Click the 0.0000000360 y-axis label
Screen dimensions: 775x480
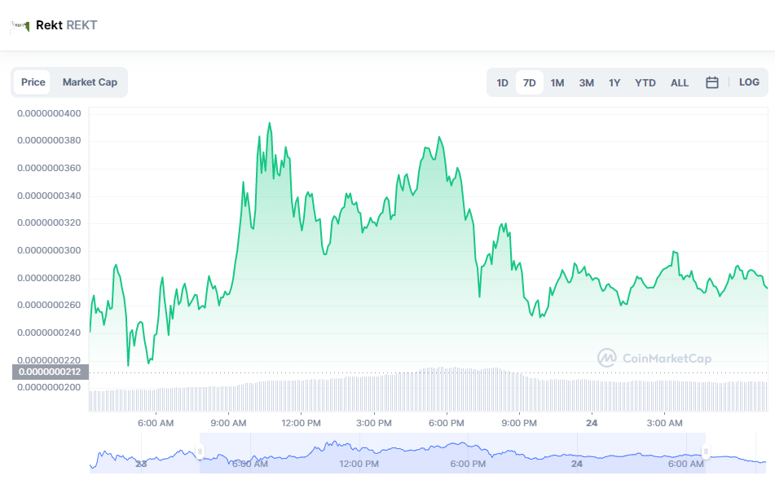click(x=49, y=168)
